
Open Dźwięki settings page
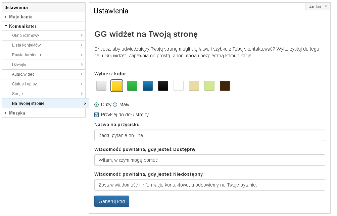coord(44,65)
